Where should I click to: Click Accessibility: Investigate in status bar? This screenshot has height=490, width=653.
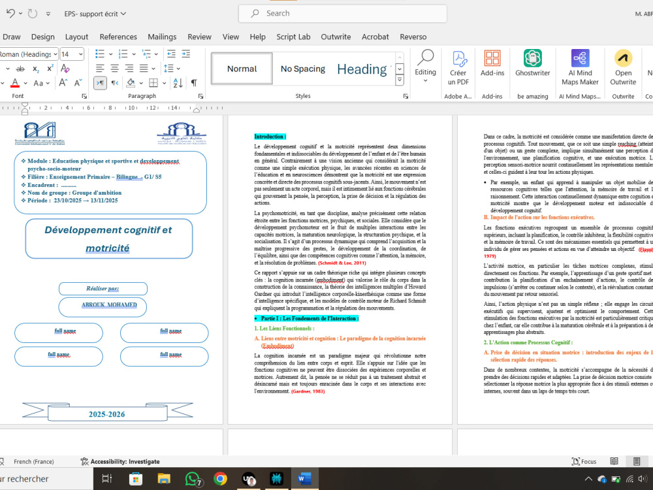pyautogui.click(x=120, y=461)
